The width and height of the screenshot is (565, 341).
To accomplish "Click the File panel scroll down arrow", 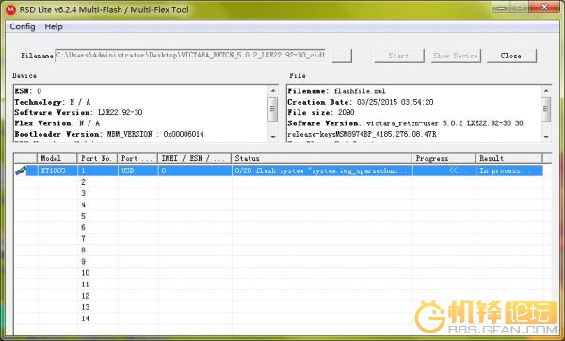I will tap(546, 137).
